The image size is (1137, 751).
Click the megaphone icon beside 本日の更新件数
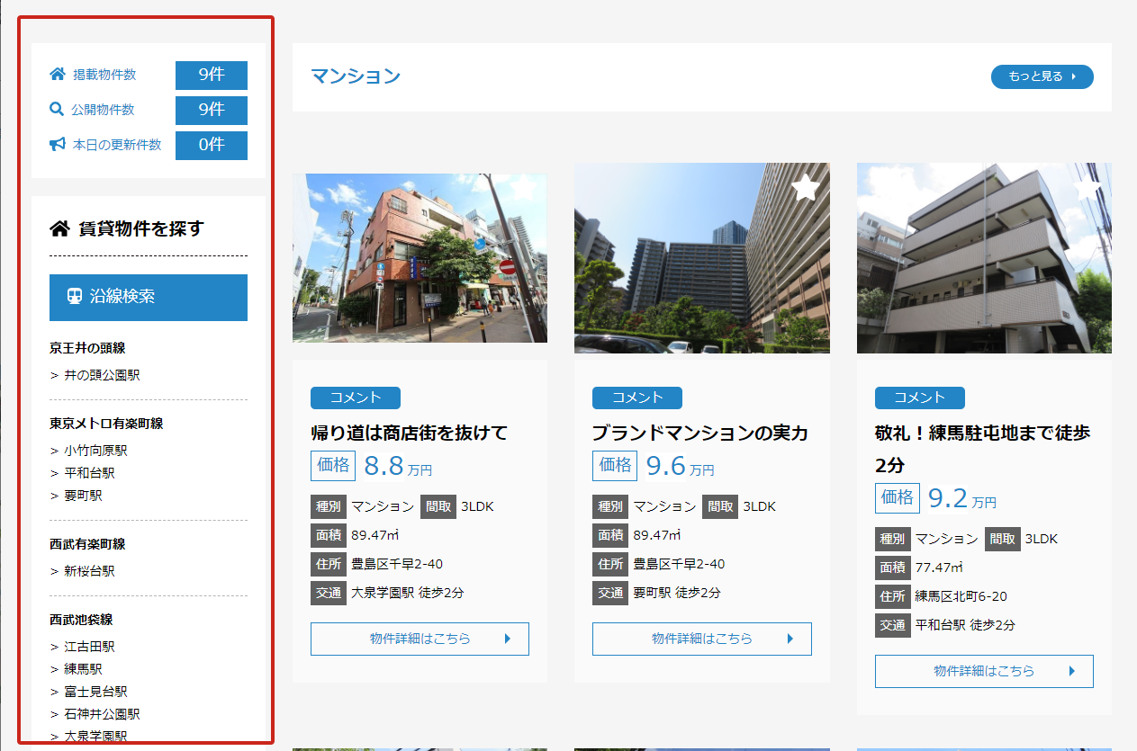[x=58, y=145]
